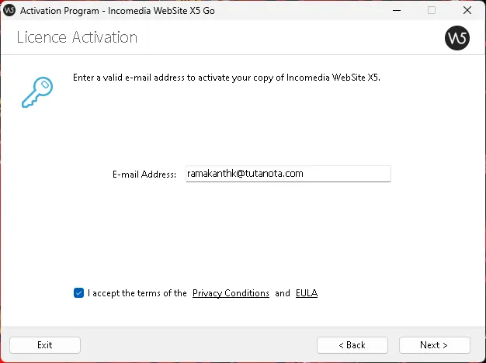Click the 'I accept the terms' label

coord(137,293)
